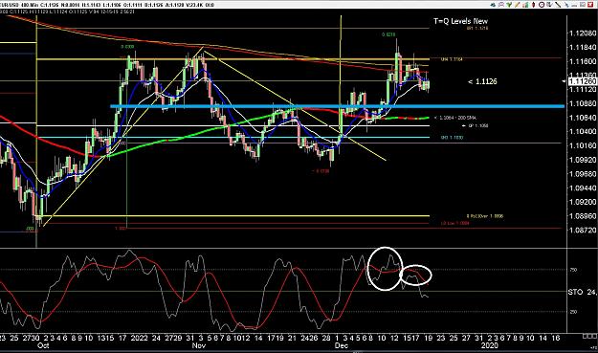Screen dimensions: 598x353
Task: Click the 1.10160 price axis label
Action: [583, 145]
